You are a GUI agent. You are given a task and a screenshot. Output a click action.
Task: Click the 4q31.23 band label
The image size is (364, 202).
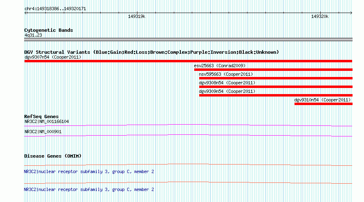pos(33,35)
